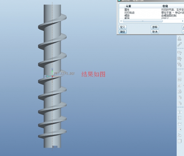184x156 pixels.
Task: Pick the Round tool icon
Action: [180, 97]
